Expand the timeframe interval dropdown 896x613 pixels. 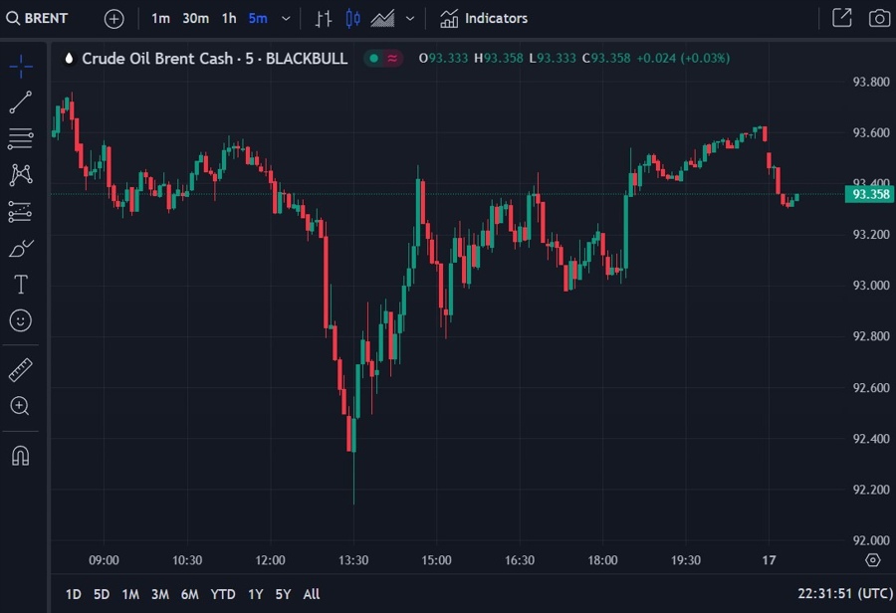[x=287, y=19]
